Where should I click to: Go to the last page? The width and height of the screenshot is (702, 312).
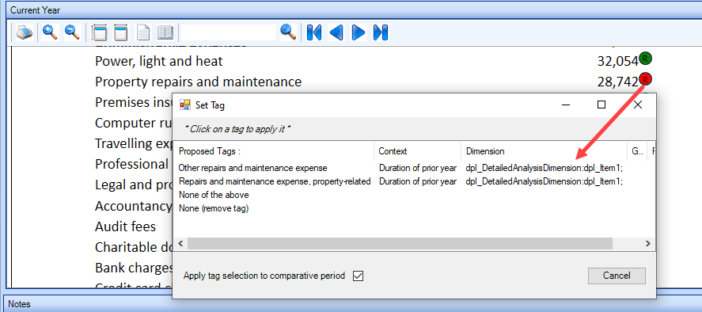381,32
